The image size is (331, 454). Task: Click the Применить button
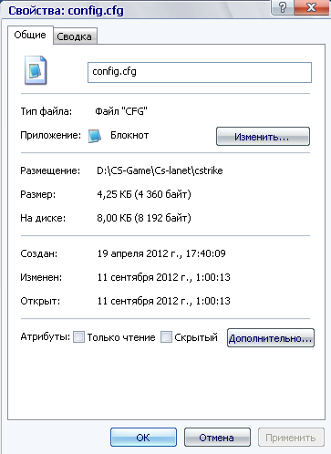click(291, 438)
